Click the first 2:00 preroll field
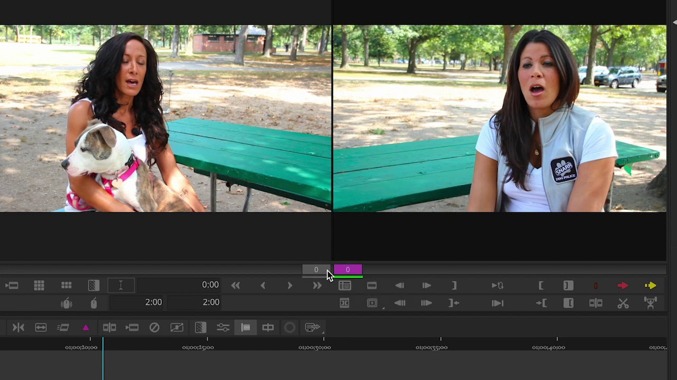 point(137,302)
